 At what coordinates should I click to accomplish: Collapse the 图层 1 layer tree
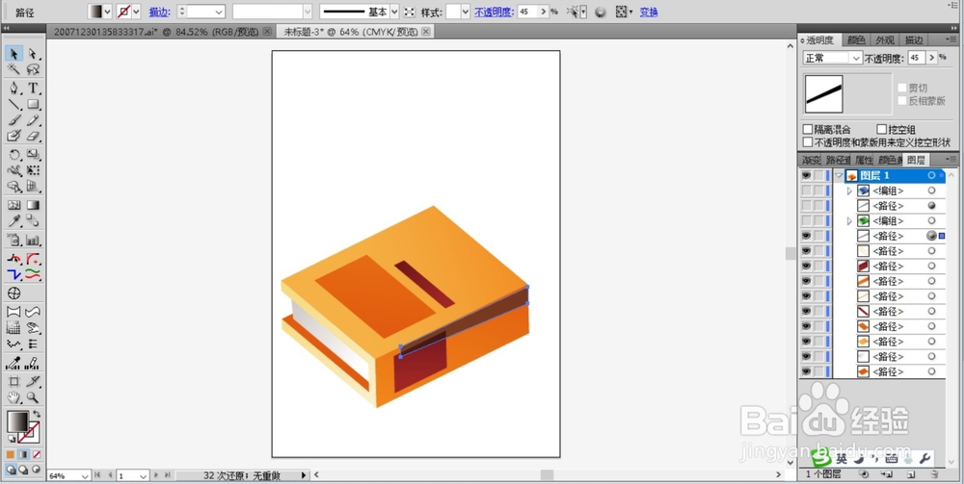tap(840, 175)
